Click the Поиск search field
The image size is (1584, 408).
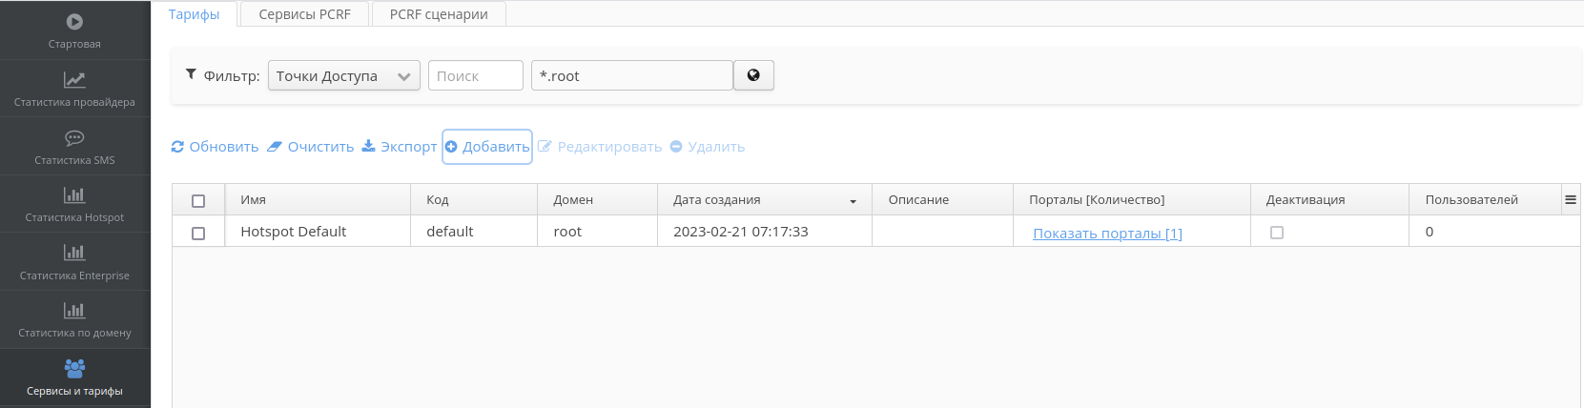tap(475, 76)
